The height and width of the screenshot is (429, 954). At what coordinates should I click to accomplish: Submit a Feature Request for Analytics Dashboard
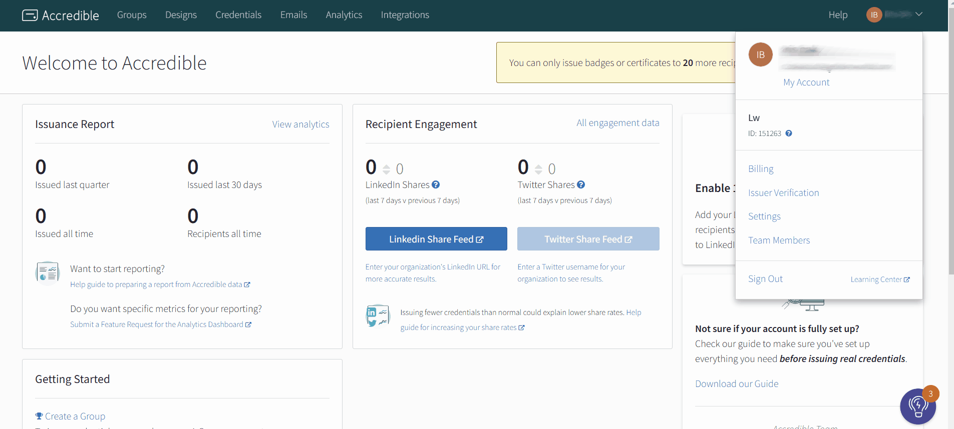click(x=160, y=324)
